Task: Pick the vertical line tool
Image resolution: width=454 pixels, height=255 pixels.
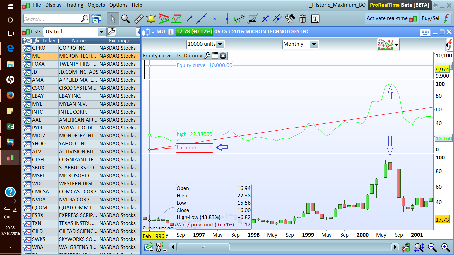Action: (227, 19)
